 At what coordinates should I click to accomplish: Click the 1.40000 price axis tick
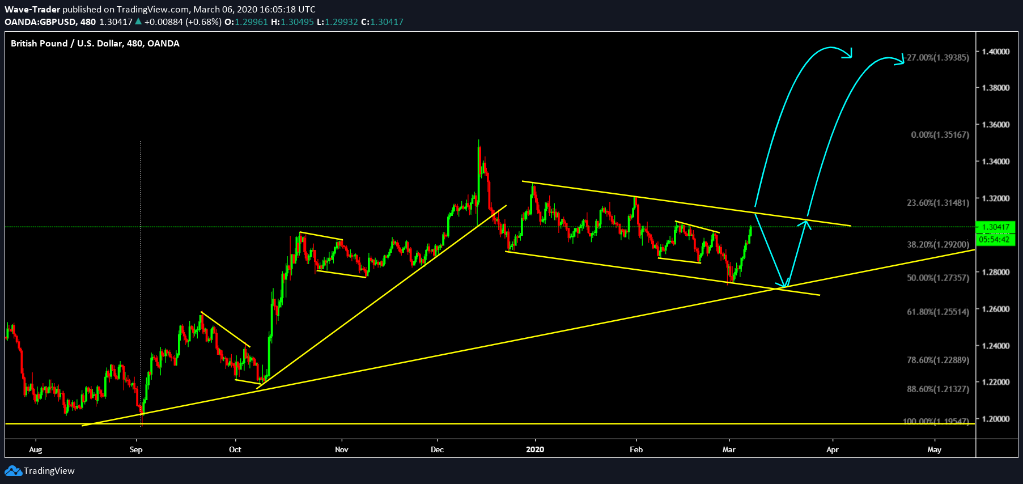996,52
